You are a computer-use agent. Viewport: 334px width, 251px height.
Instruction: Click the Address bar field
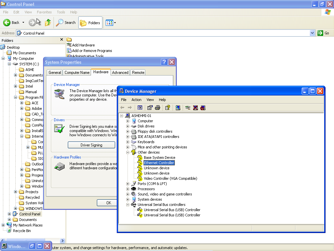coord(163,33)
